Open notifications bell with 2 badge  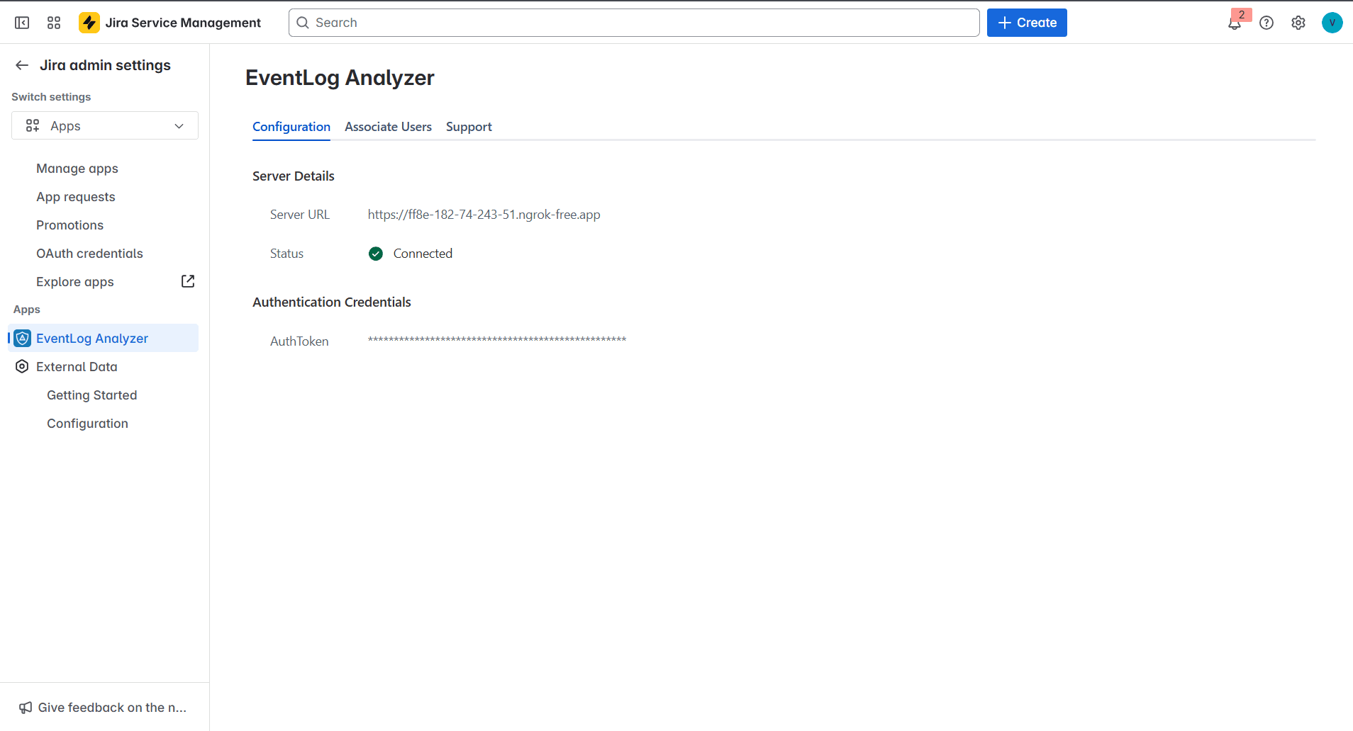1235,23
